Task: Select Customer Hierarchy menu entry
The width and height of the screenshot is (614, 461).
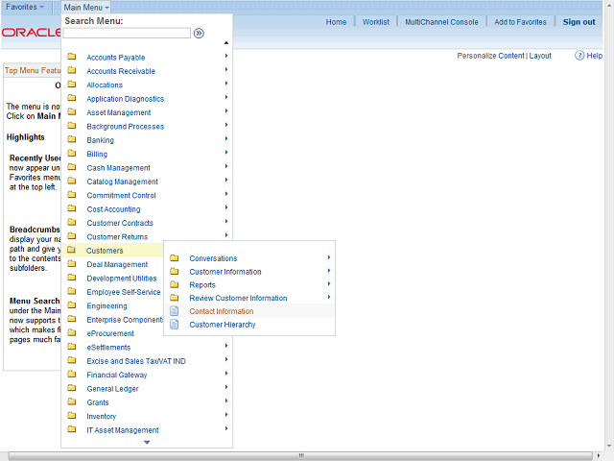Action: (223, 325)
